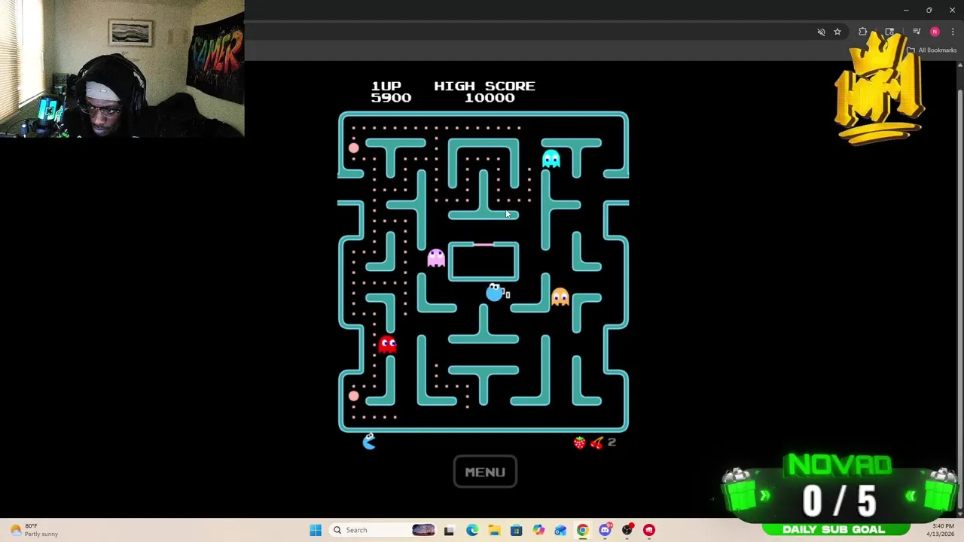
Task: Switch to Chrome on the taskbar
Action: coord(582,530)
